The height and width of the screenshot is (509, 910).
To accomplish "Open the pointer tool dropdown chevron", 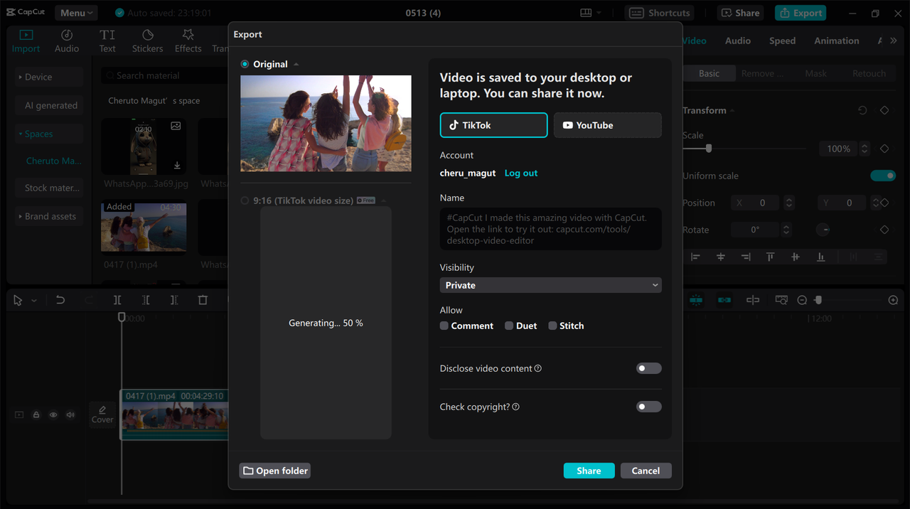I will pyautogui.click(x=33, y=301).
